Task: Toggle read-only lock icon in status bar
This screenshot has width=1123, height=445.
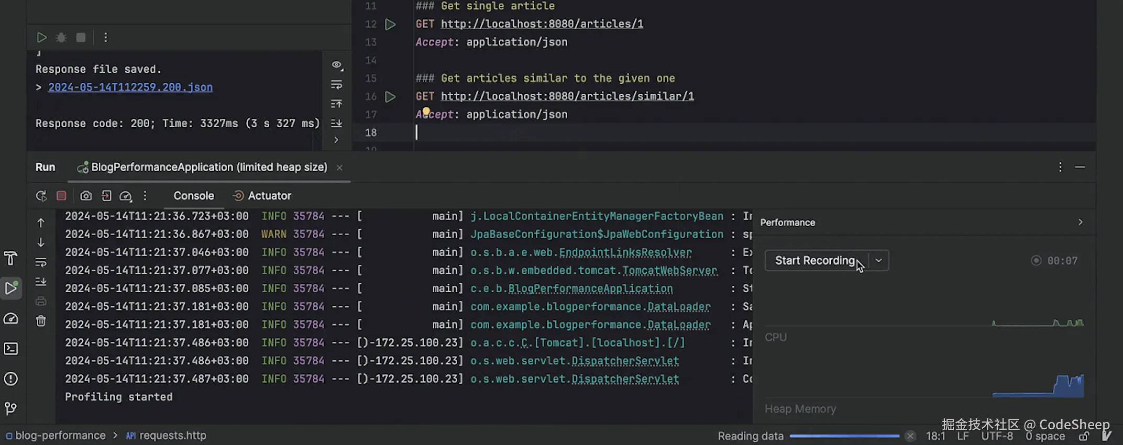Action: point(1084,436)
